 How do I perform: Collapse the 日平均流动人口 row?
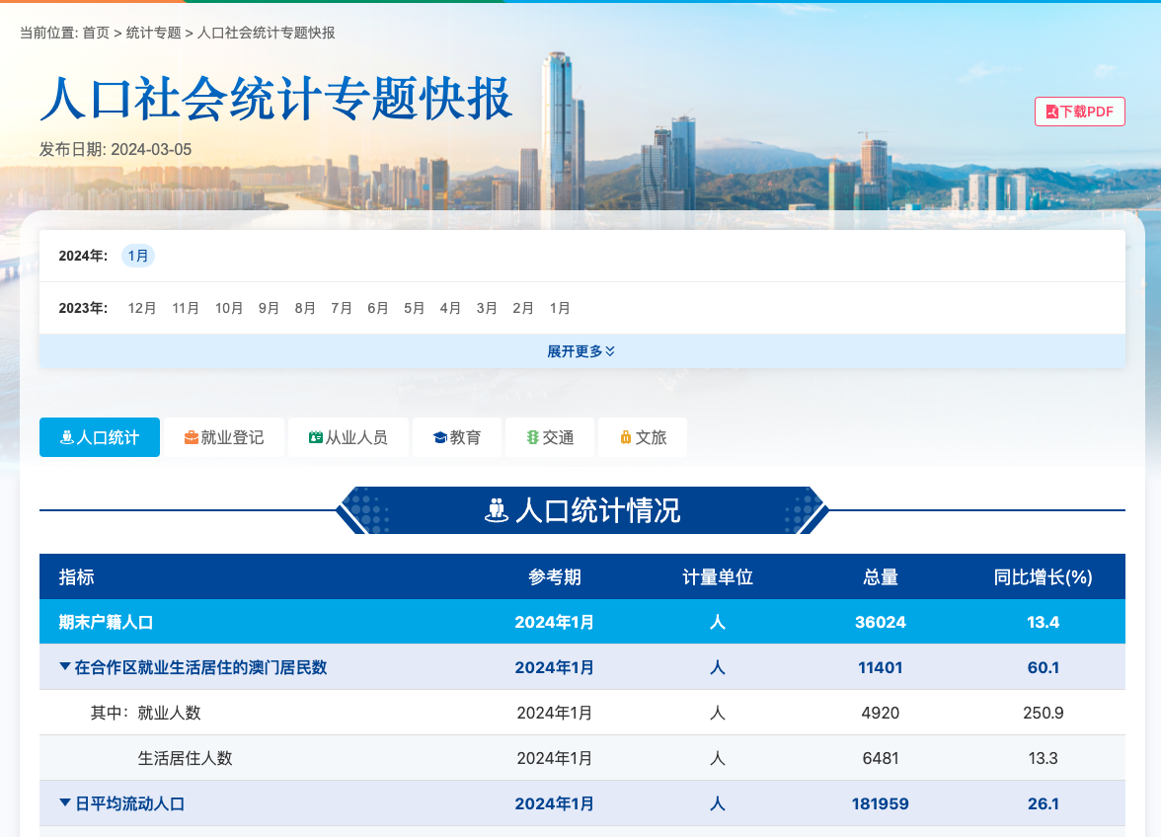click(x=65, y=803)
